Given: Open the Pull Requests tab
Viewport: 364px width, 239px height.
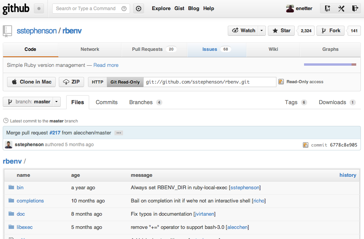Looking at the screenshot, I should point(154,49).
